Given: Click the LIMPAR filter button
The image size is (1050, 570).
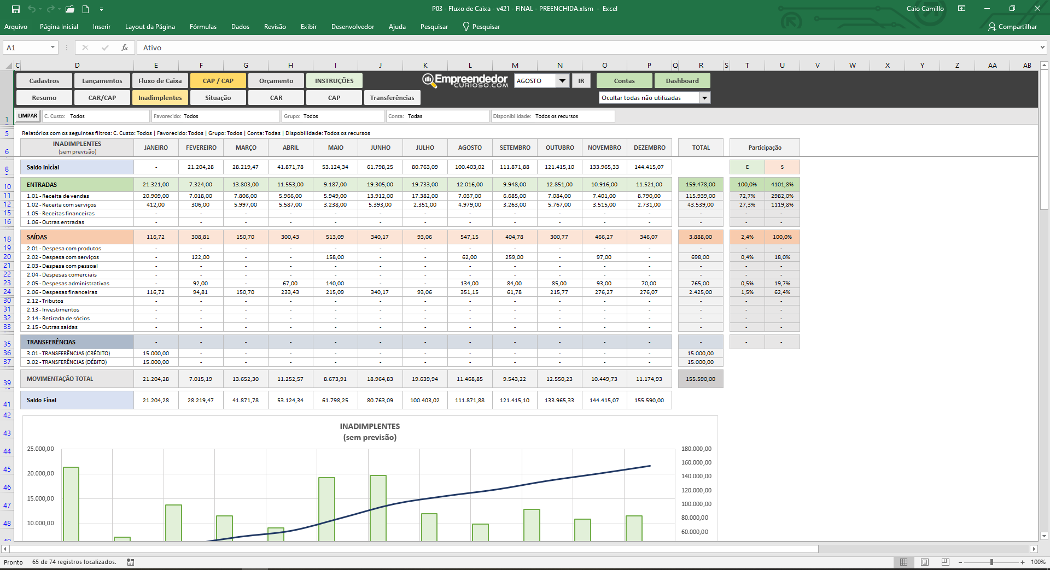Looking at the screenshot, I should point(28,116).
